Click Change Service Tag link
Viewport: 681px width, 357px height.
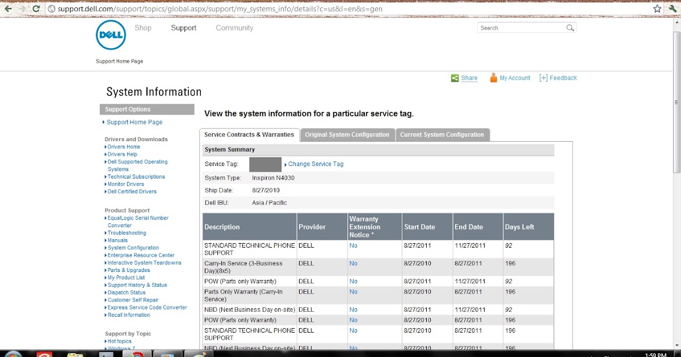[316, 164]
